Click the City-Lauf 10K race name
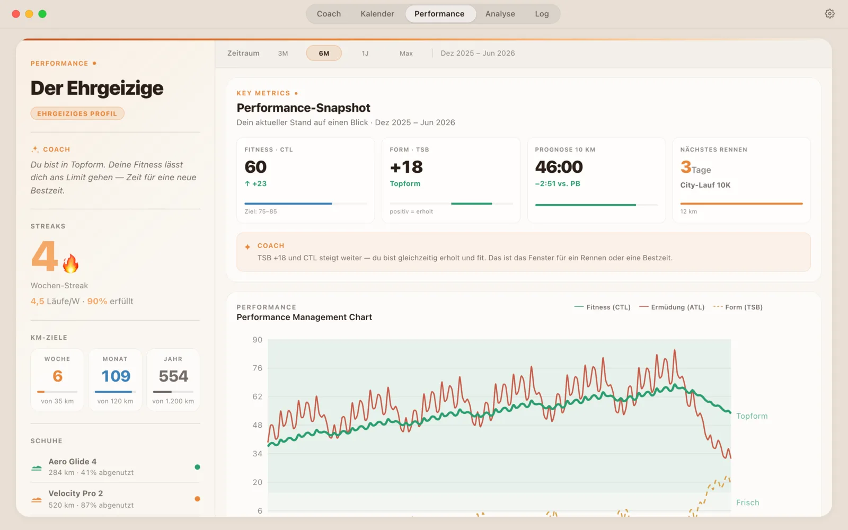The height and width of the screenshot is (530, 848). (705, 185)
